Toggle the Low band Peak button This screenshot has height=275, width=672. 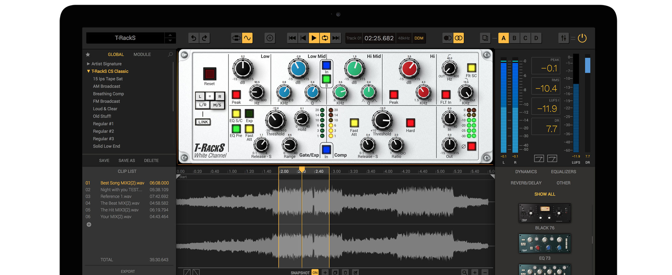coord(236,95)
